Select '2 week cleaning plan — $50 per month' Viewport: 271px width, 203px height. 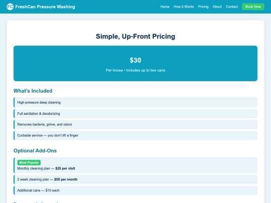coord(135,179)
